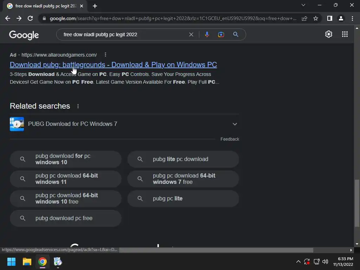Open volume control tray icon

click(x=325, y=262)
